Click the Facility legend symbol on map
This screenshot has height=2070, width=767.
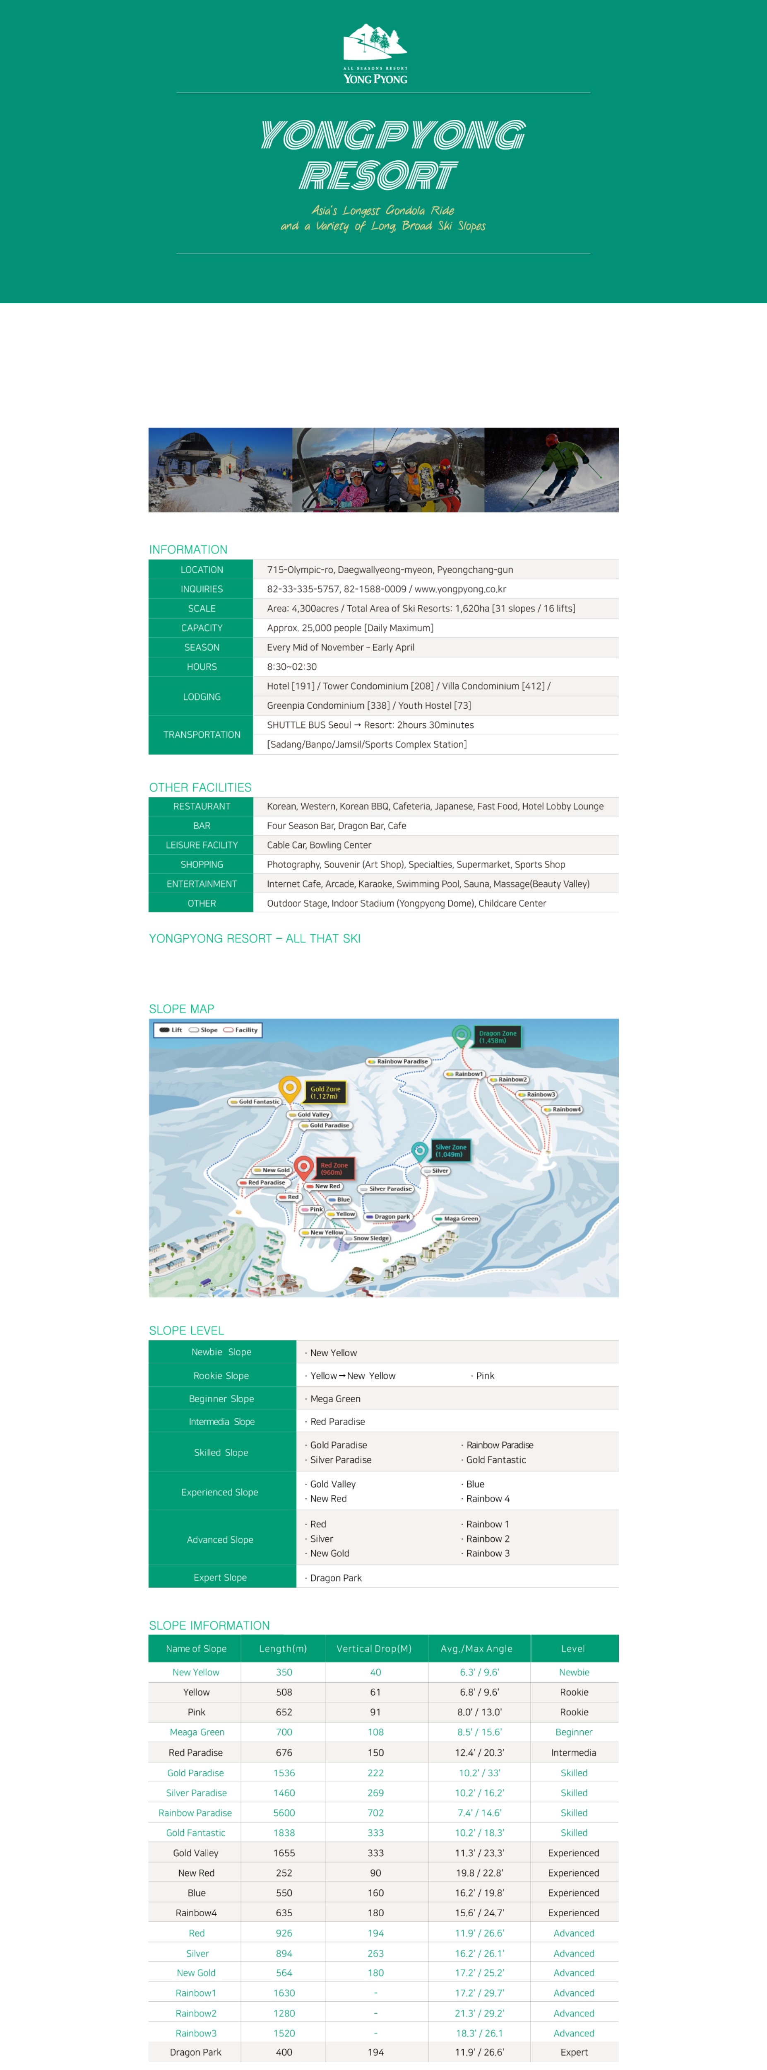coord(228,1029)
